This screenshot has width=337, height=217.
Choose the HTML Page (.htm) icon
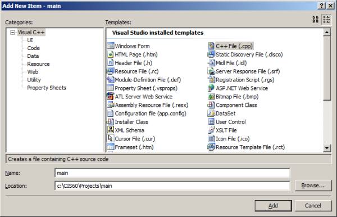tap(111, 54)
